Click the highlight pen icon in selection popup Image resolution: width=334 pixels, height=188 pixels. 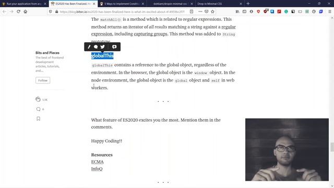pos(89,46)
